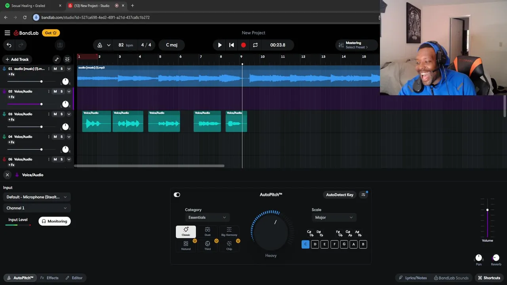Open the Channel 1 dropdown

36,208
